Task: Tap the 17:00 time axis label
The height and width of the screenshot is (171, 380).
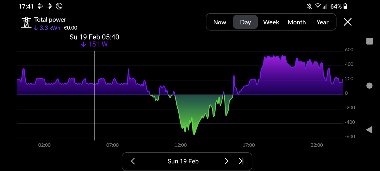Action: tap(249, 145)
